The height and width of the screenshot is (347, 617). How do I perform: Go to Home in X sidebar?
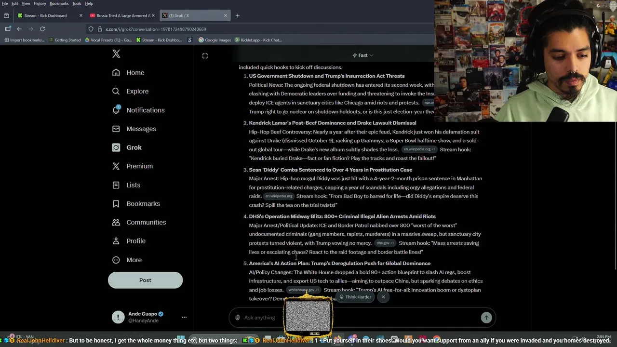click(128, 73)
